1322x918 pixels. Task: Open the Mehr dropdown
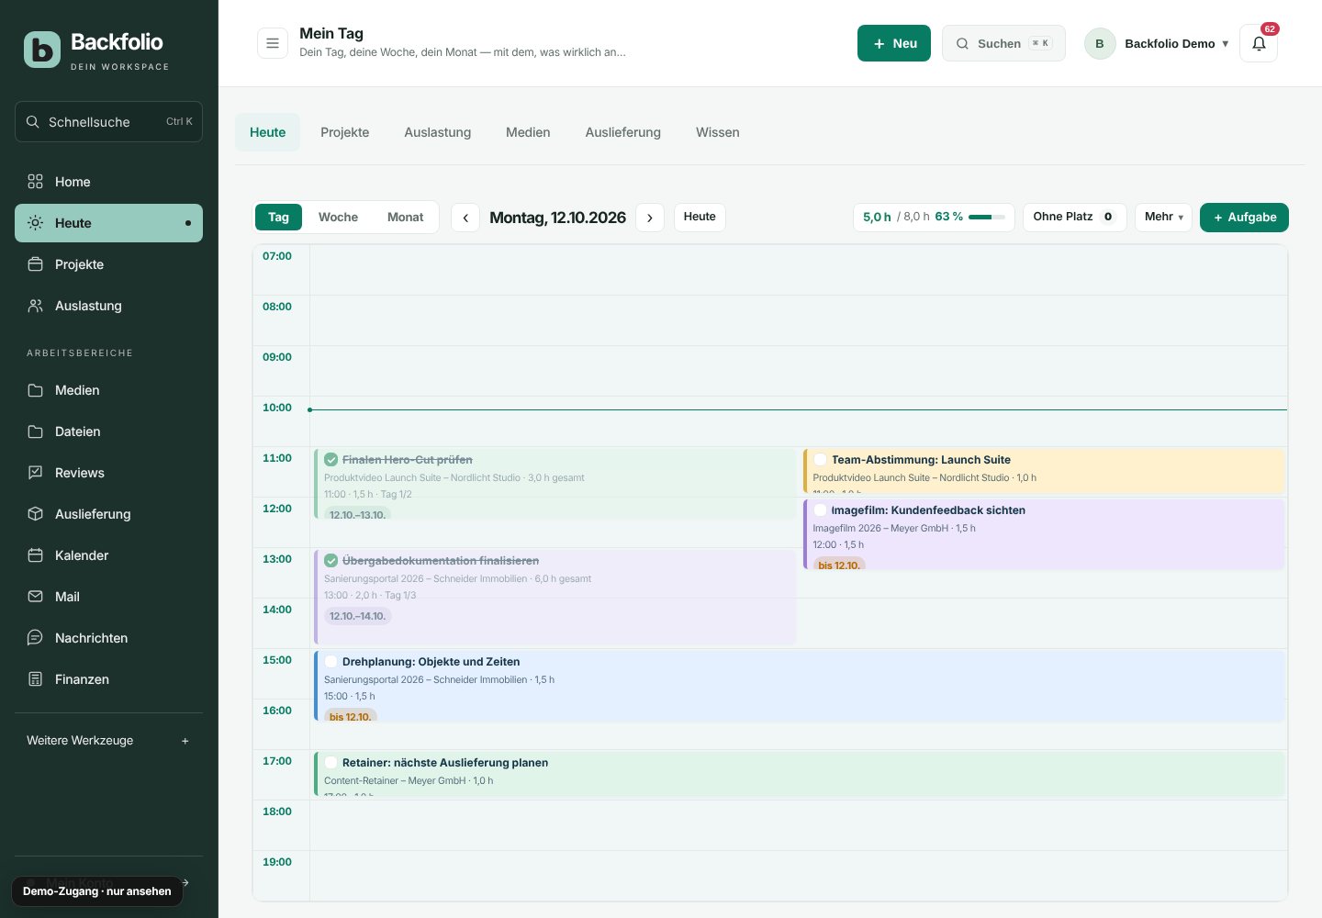click(1164, 217)
